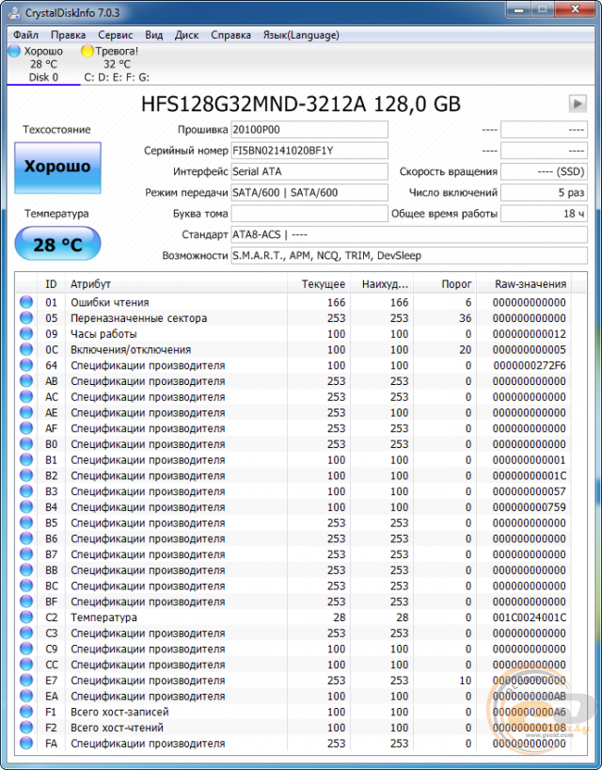Click the Прошивка field showing 20100P00
The image size is (602, 770).
(x=309, y=130)
